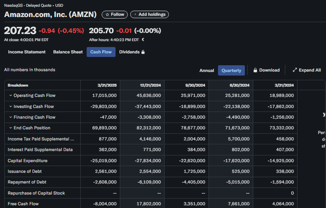Click Financing Cash Flow value -47,000

(x=108, y=117)
